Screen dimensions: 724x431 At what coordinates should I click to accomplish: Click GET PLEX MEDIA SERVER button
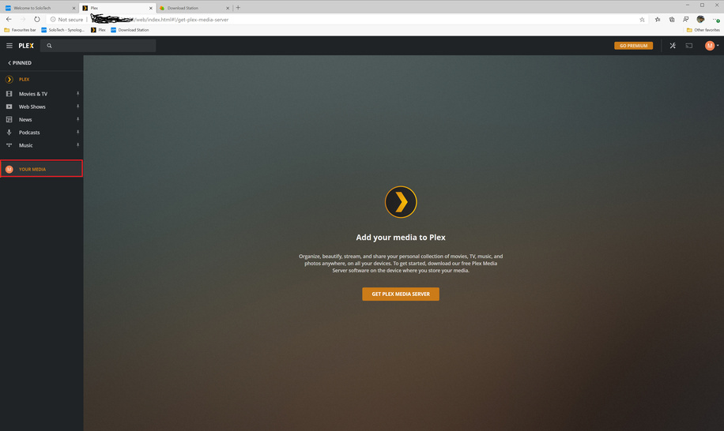point(401,294)
